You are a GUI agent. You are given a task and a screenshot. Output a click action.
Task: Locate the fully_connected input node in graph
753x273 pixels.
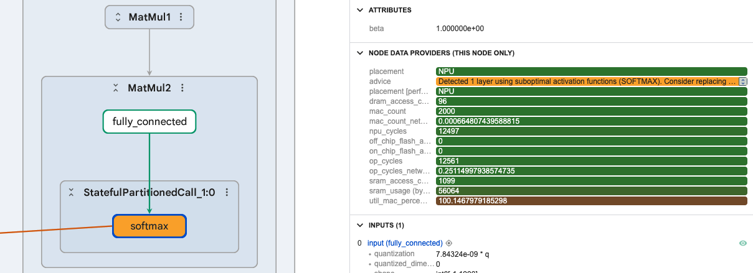click(448, 243)
